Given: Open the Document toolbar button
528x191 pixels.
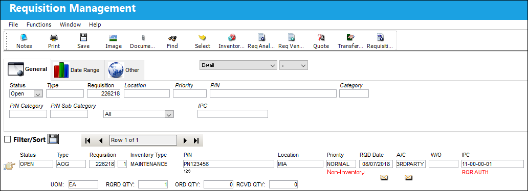Looking at the screenshot, I should click(143, 41).
